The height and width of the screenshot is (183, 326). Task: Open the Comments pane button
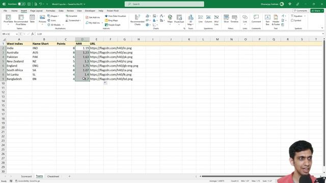tap(301, 11)
